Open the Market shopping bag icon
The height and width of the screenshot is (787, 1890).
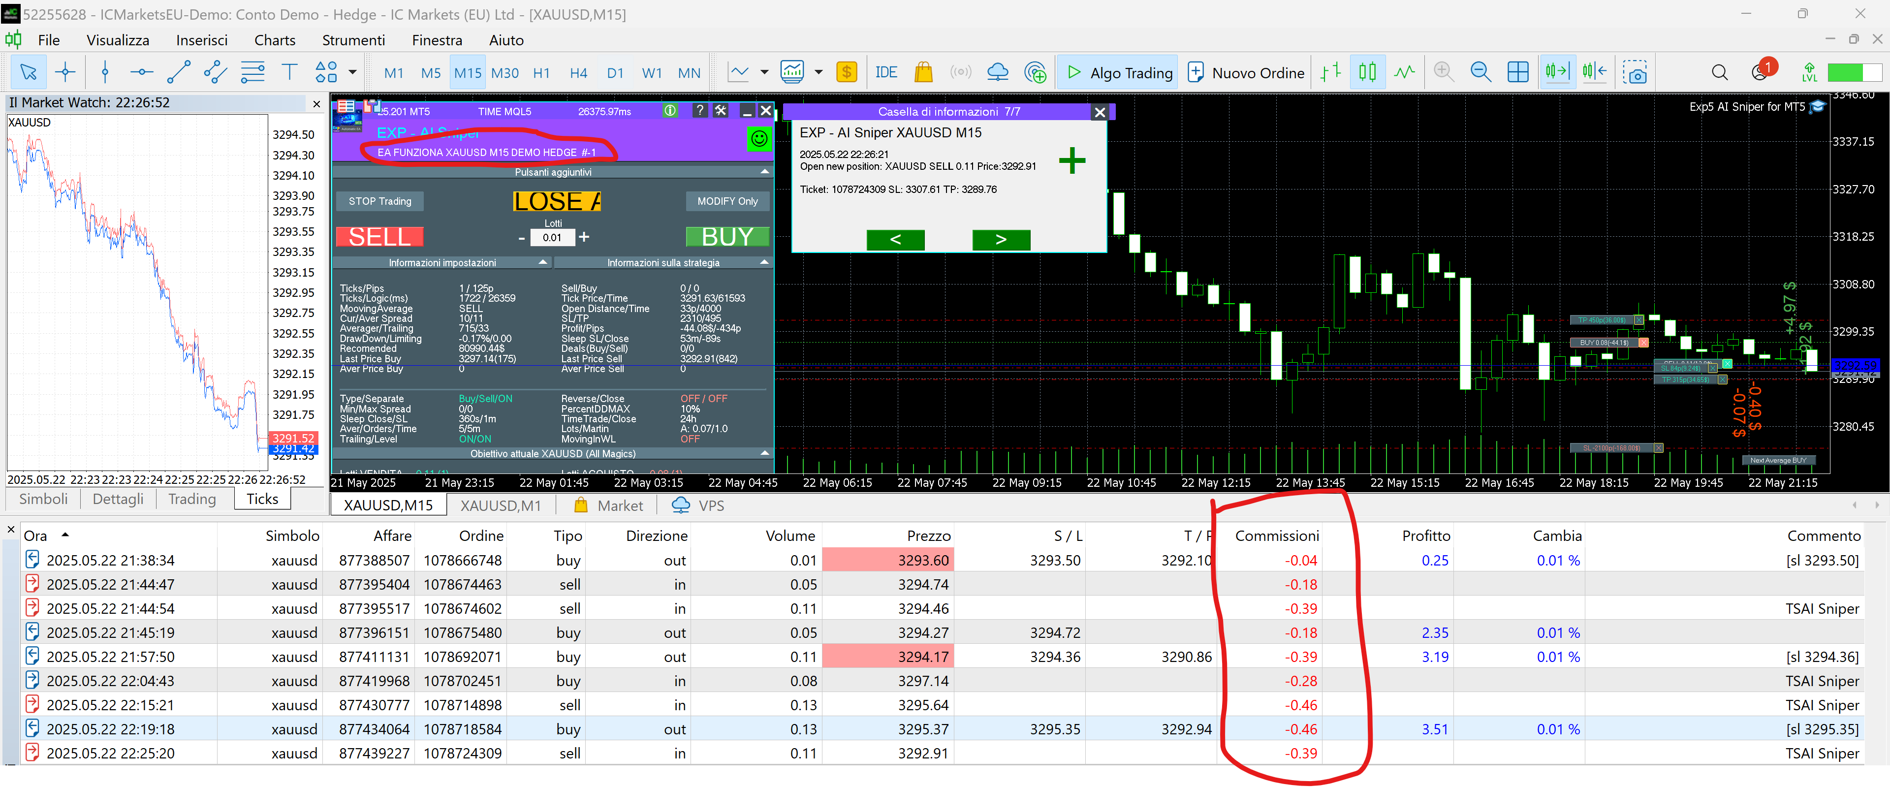click(923, 73)
